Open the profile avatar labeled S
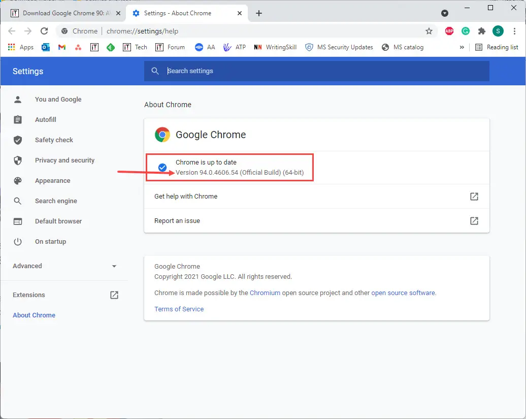Viewport: 526px width, 419px height. click(x=498, y=31)
